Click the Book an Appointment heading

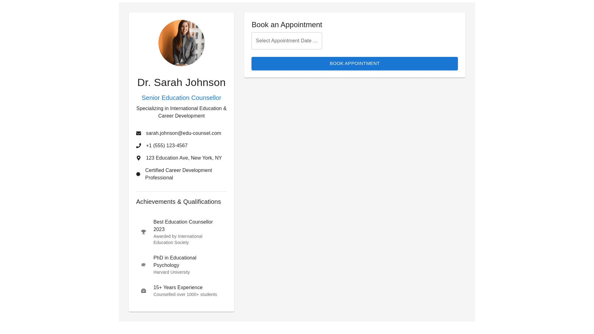click(x=286, y=25)
